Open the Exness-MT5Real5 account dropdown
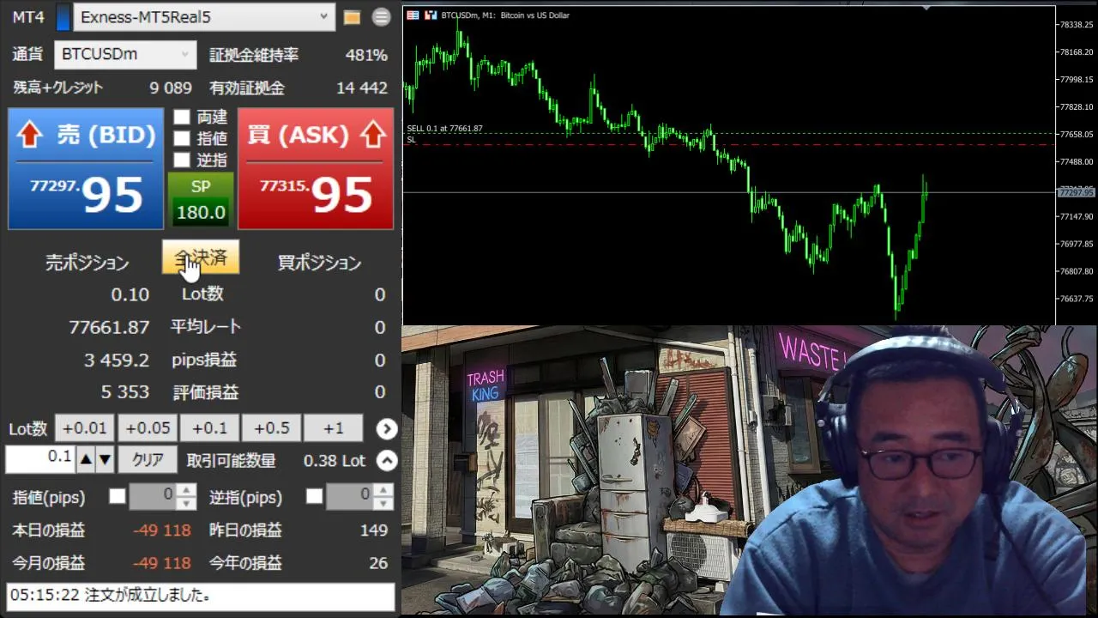Screen dimensions: 1098x618 click(x=204, y=17)
